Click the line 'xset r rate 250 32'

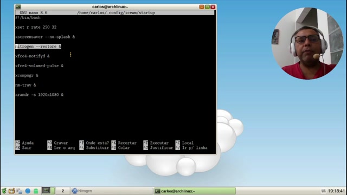click(36, 27)
